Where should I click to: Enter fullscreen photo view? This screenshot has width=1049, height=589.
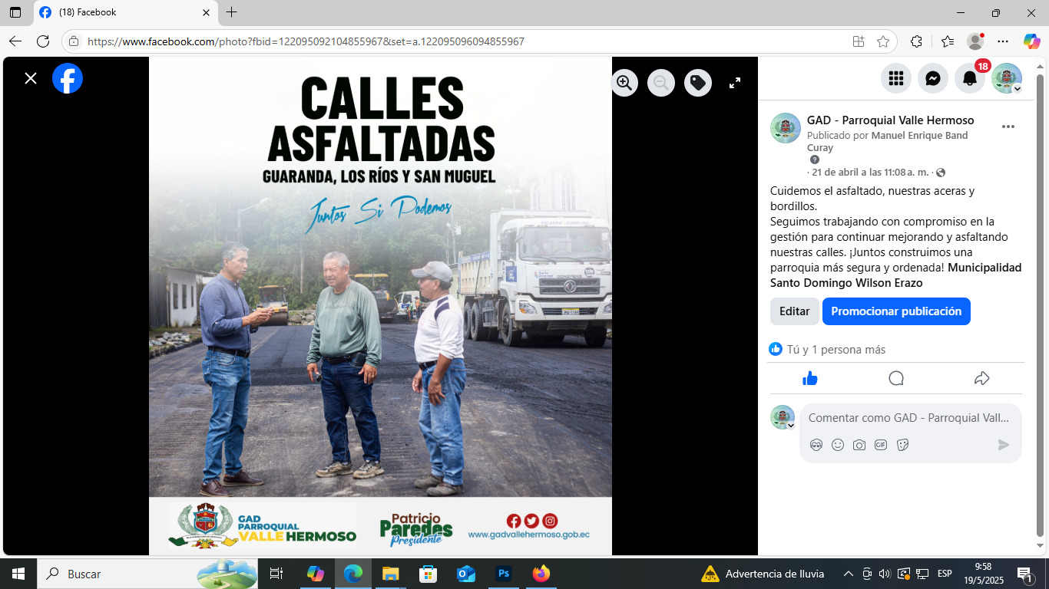(x=735, y=83)
